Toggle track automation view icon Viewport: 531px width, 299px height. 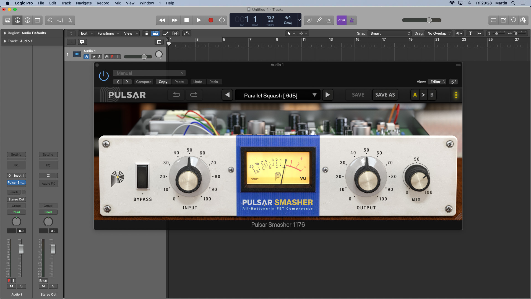point(166,33)
